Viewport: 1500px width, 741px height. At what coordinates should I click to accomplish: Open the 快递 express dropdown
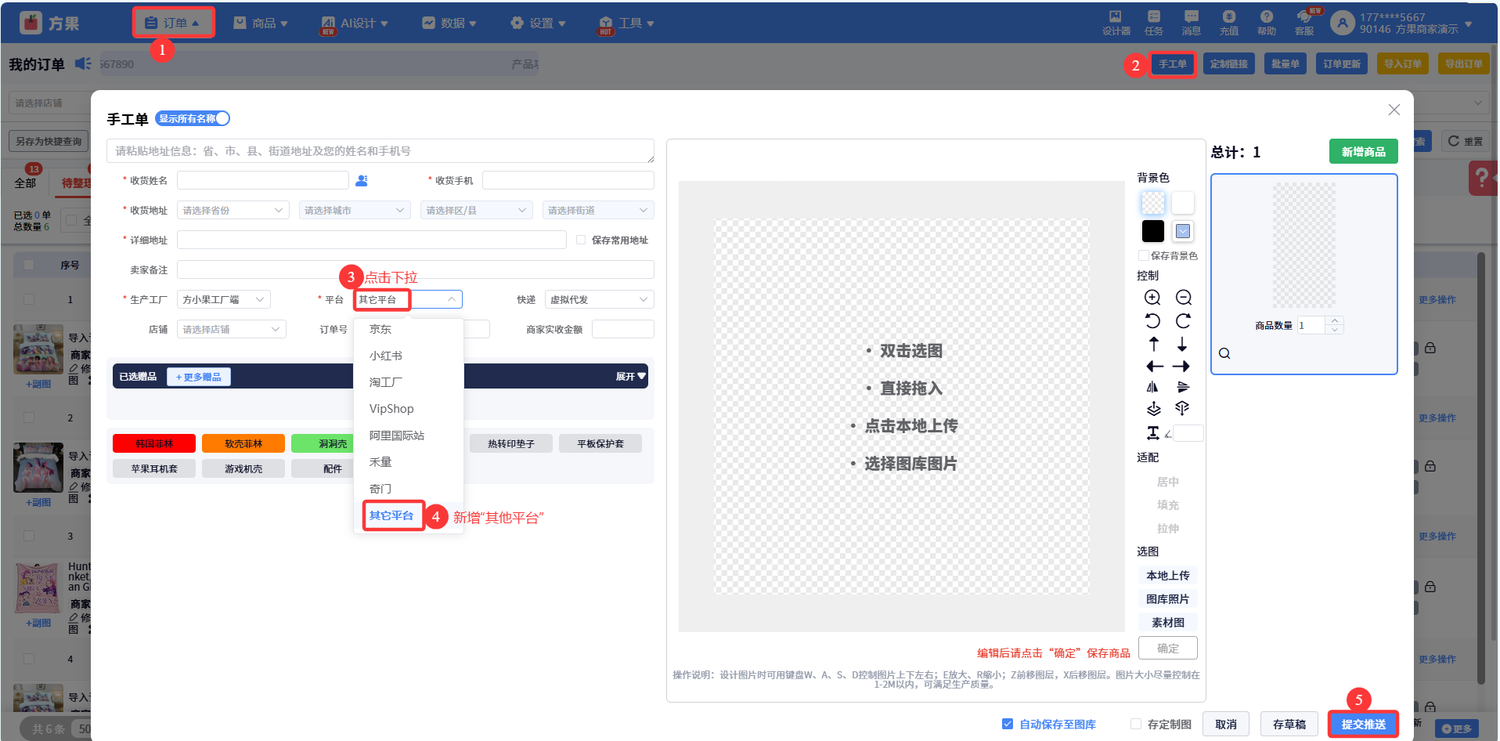(x=600, y=299)
